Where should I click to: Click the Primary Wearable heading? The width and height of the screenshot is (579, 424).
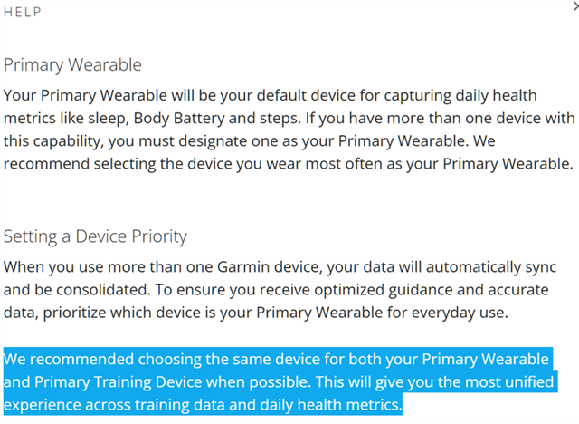click(72, 65)
